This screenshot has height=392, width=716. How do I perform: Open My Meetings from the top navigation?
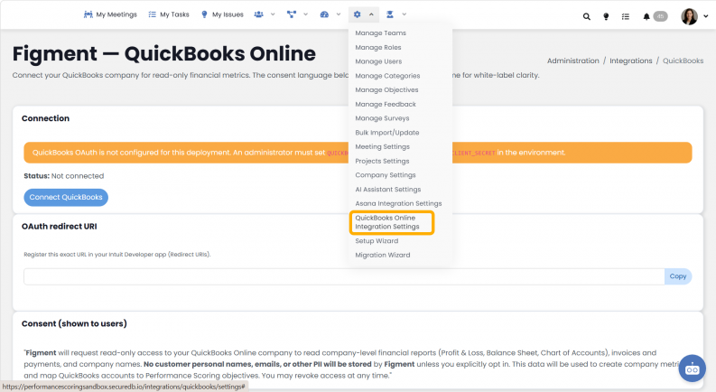110,14
